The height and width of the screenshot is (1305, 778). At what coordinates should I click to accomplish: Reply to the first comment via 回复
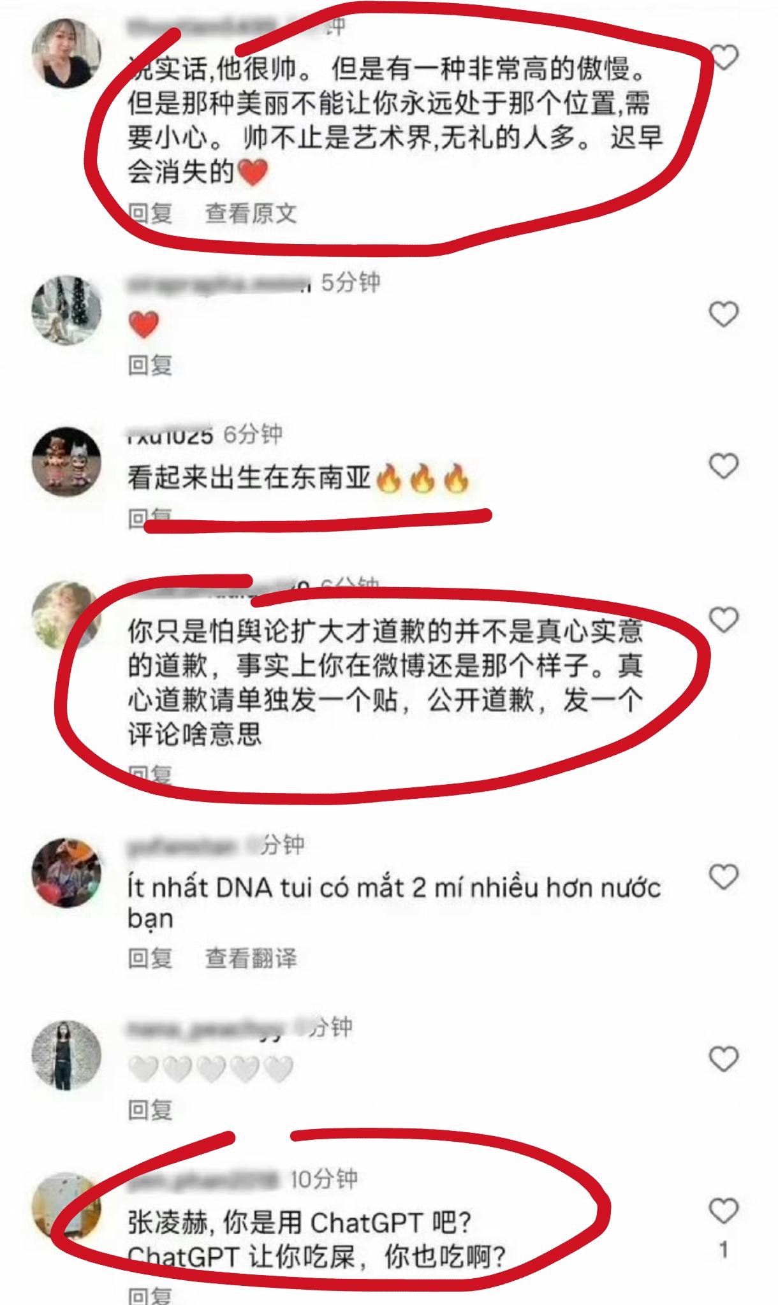[150, 213]
